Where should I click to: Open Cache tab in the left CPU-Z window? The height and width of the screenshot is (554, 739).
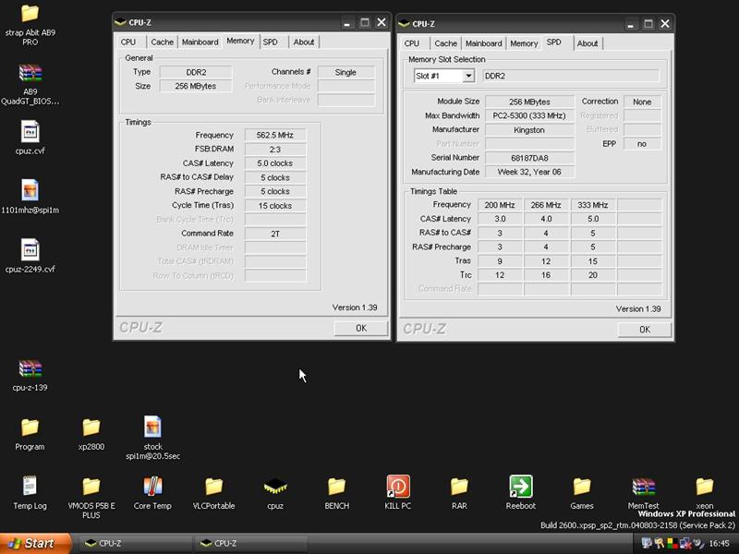[163, 42]
